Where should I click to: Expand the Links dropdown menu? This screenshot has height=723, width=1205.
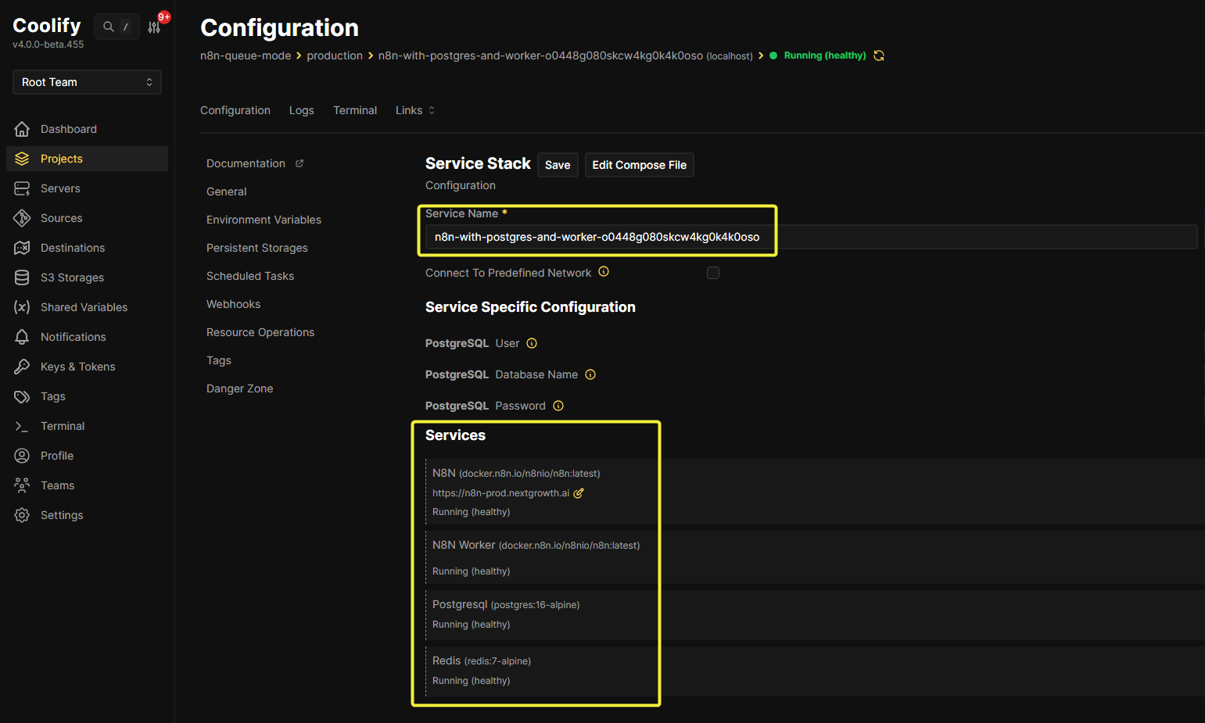414,110
